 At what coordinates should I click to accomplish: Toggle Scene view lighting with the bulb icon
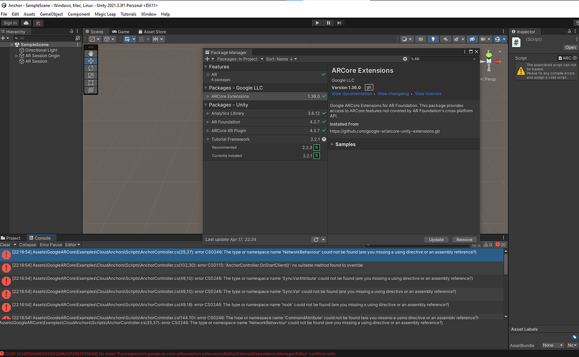(433, 39)
